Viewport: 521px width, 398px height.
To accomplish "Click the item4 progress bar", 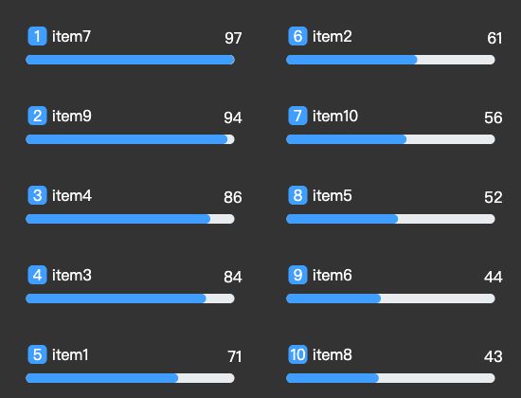I will coord(130,219).
